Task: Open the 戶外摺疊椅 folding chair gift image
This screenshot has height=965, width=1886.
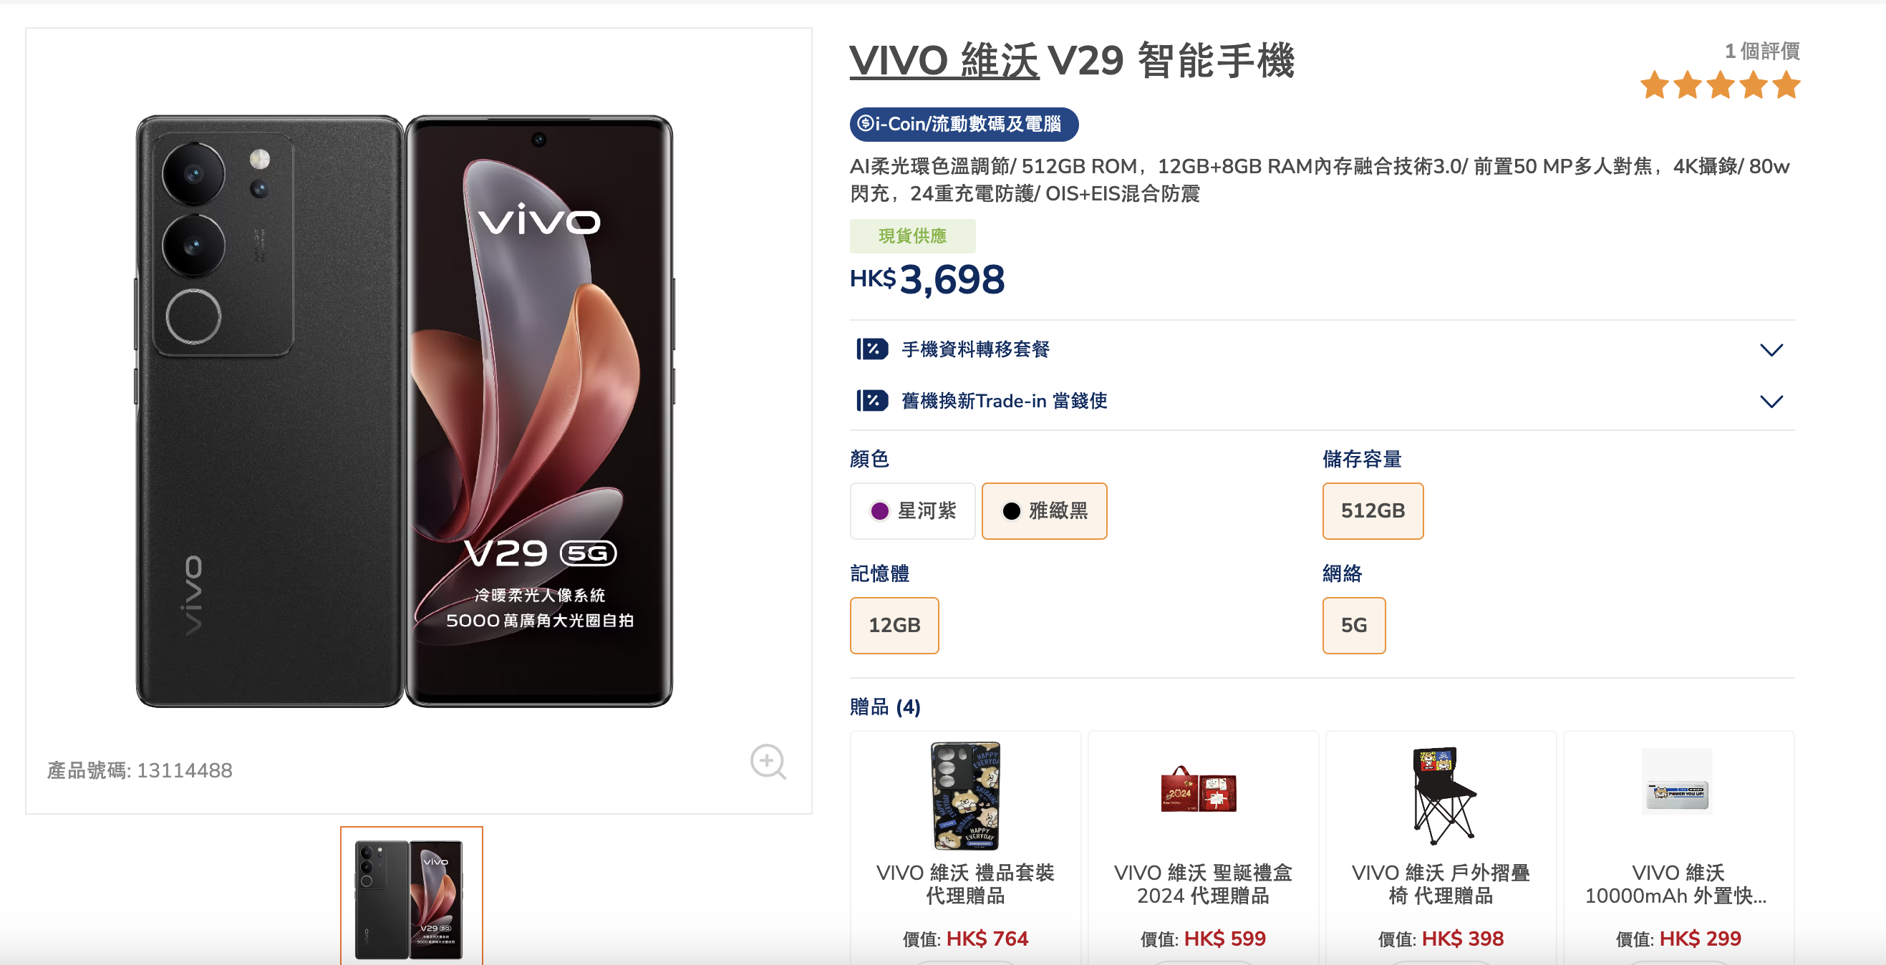Action: pyautogui.click(x=1441, y=795)
